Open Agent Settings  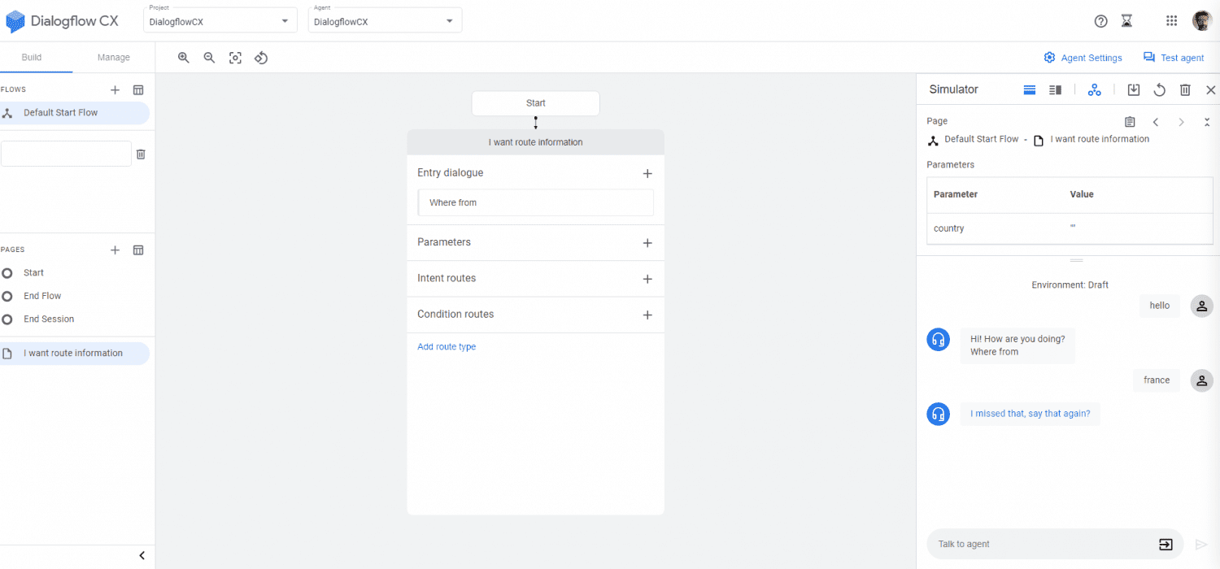[1083, 57]
